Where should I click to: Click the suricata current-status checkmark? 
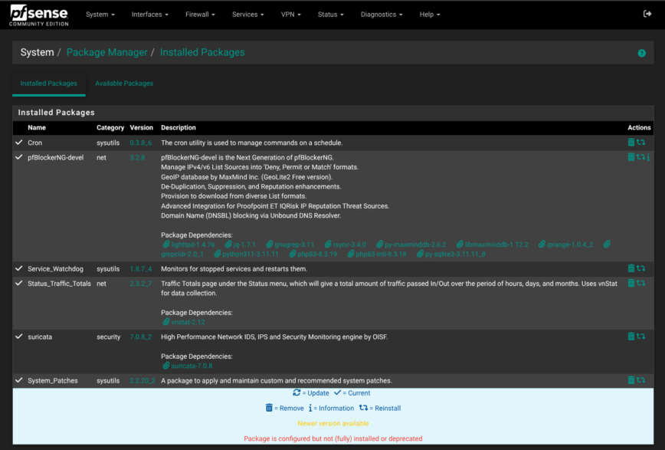18,337
